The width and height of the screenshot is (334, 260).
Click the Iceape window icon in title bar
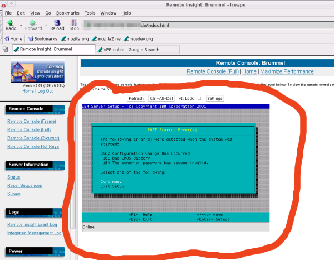pyautogui.click(x=3, y=4)
